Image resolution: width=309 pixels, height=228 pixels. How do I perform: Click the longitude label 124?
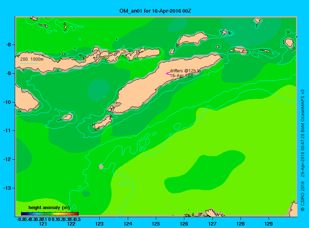128,224
